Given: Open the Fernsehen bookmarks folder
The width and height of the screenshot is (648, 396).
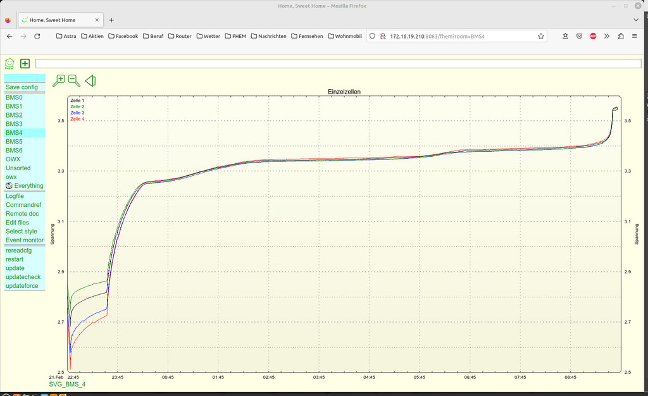Looking at the screenshot, I should (307, 36).
